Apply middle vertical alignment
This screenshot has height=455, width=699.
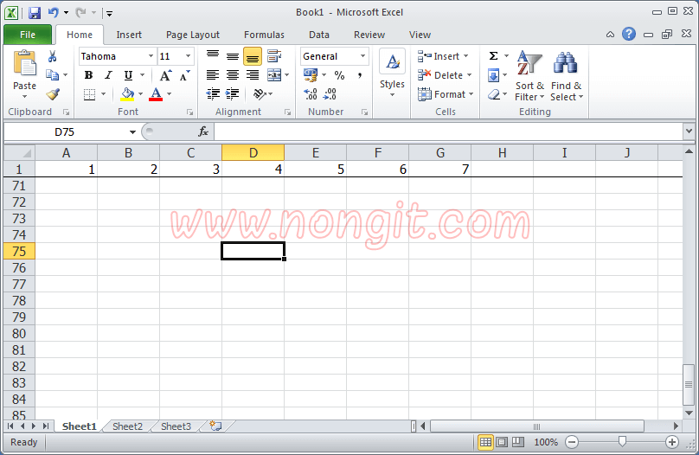point(232,56)
